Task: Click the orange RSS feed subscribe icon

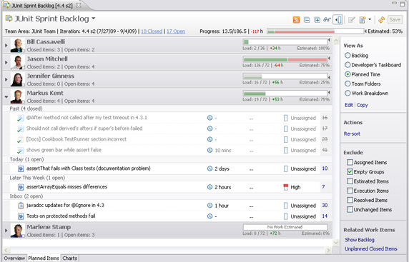Action: coord(296,20)
